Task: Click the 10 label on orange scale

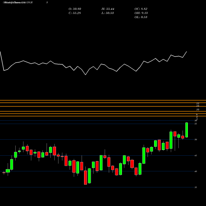Action: (198, 110)
